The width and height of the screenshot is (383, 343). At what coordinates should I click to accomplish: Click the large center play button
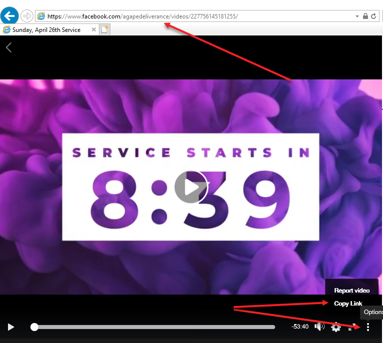pyautogui.click(x=191, y=187)
